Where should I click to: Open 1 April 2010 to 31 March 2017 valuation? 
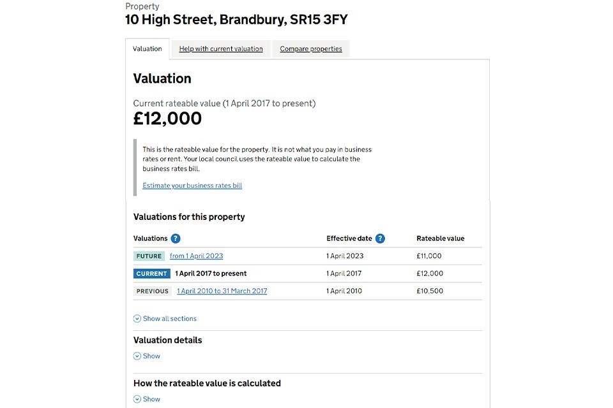[x=222, y=291]
